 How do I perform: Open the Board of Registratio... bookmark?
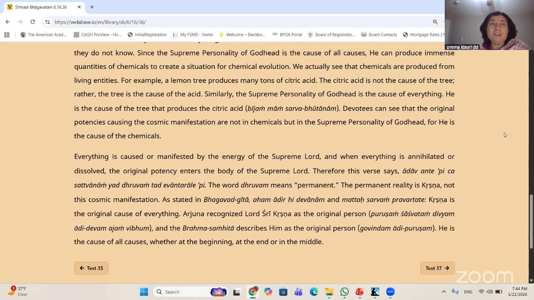331,35
